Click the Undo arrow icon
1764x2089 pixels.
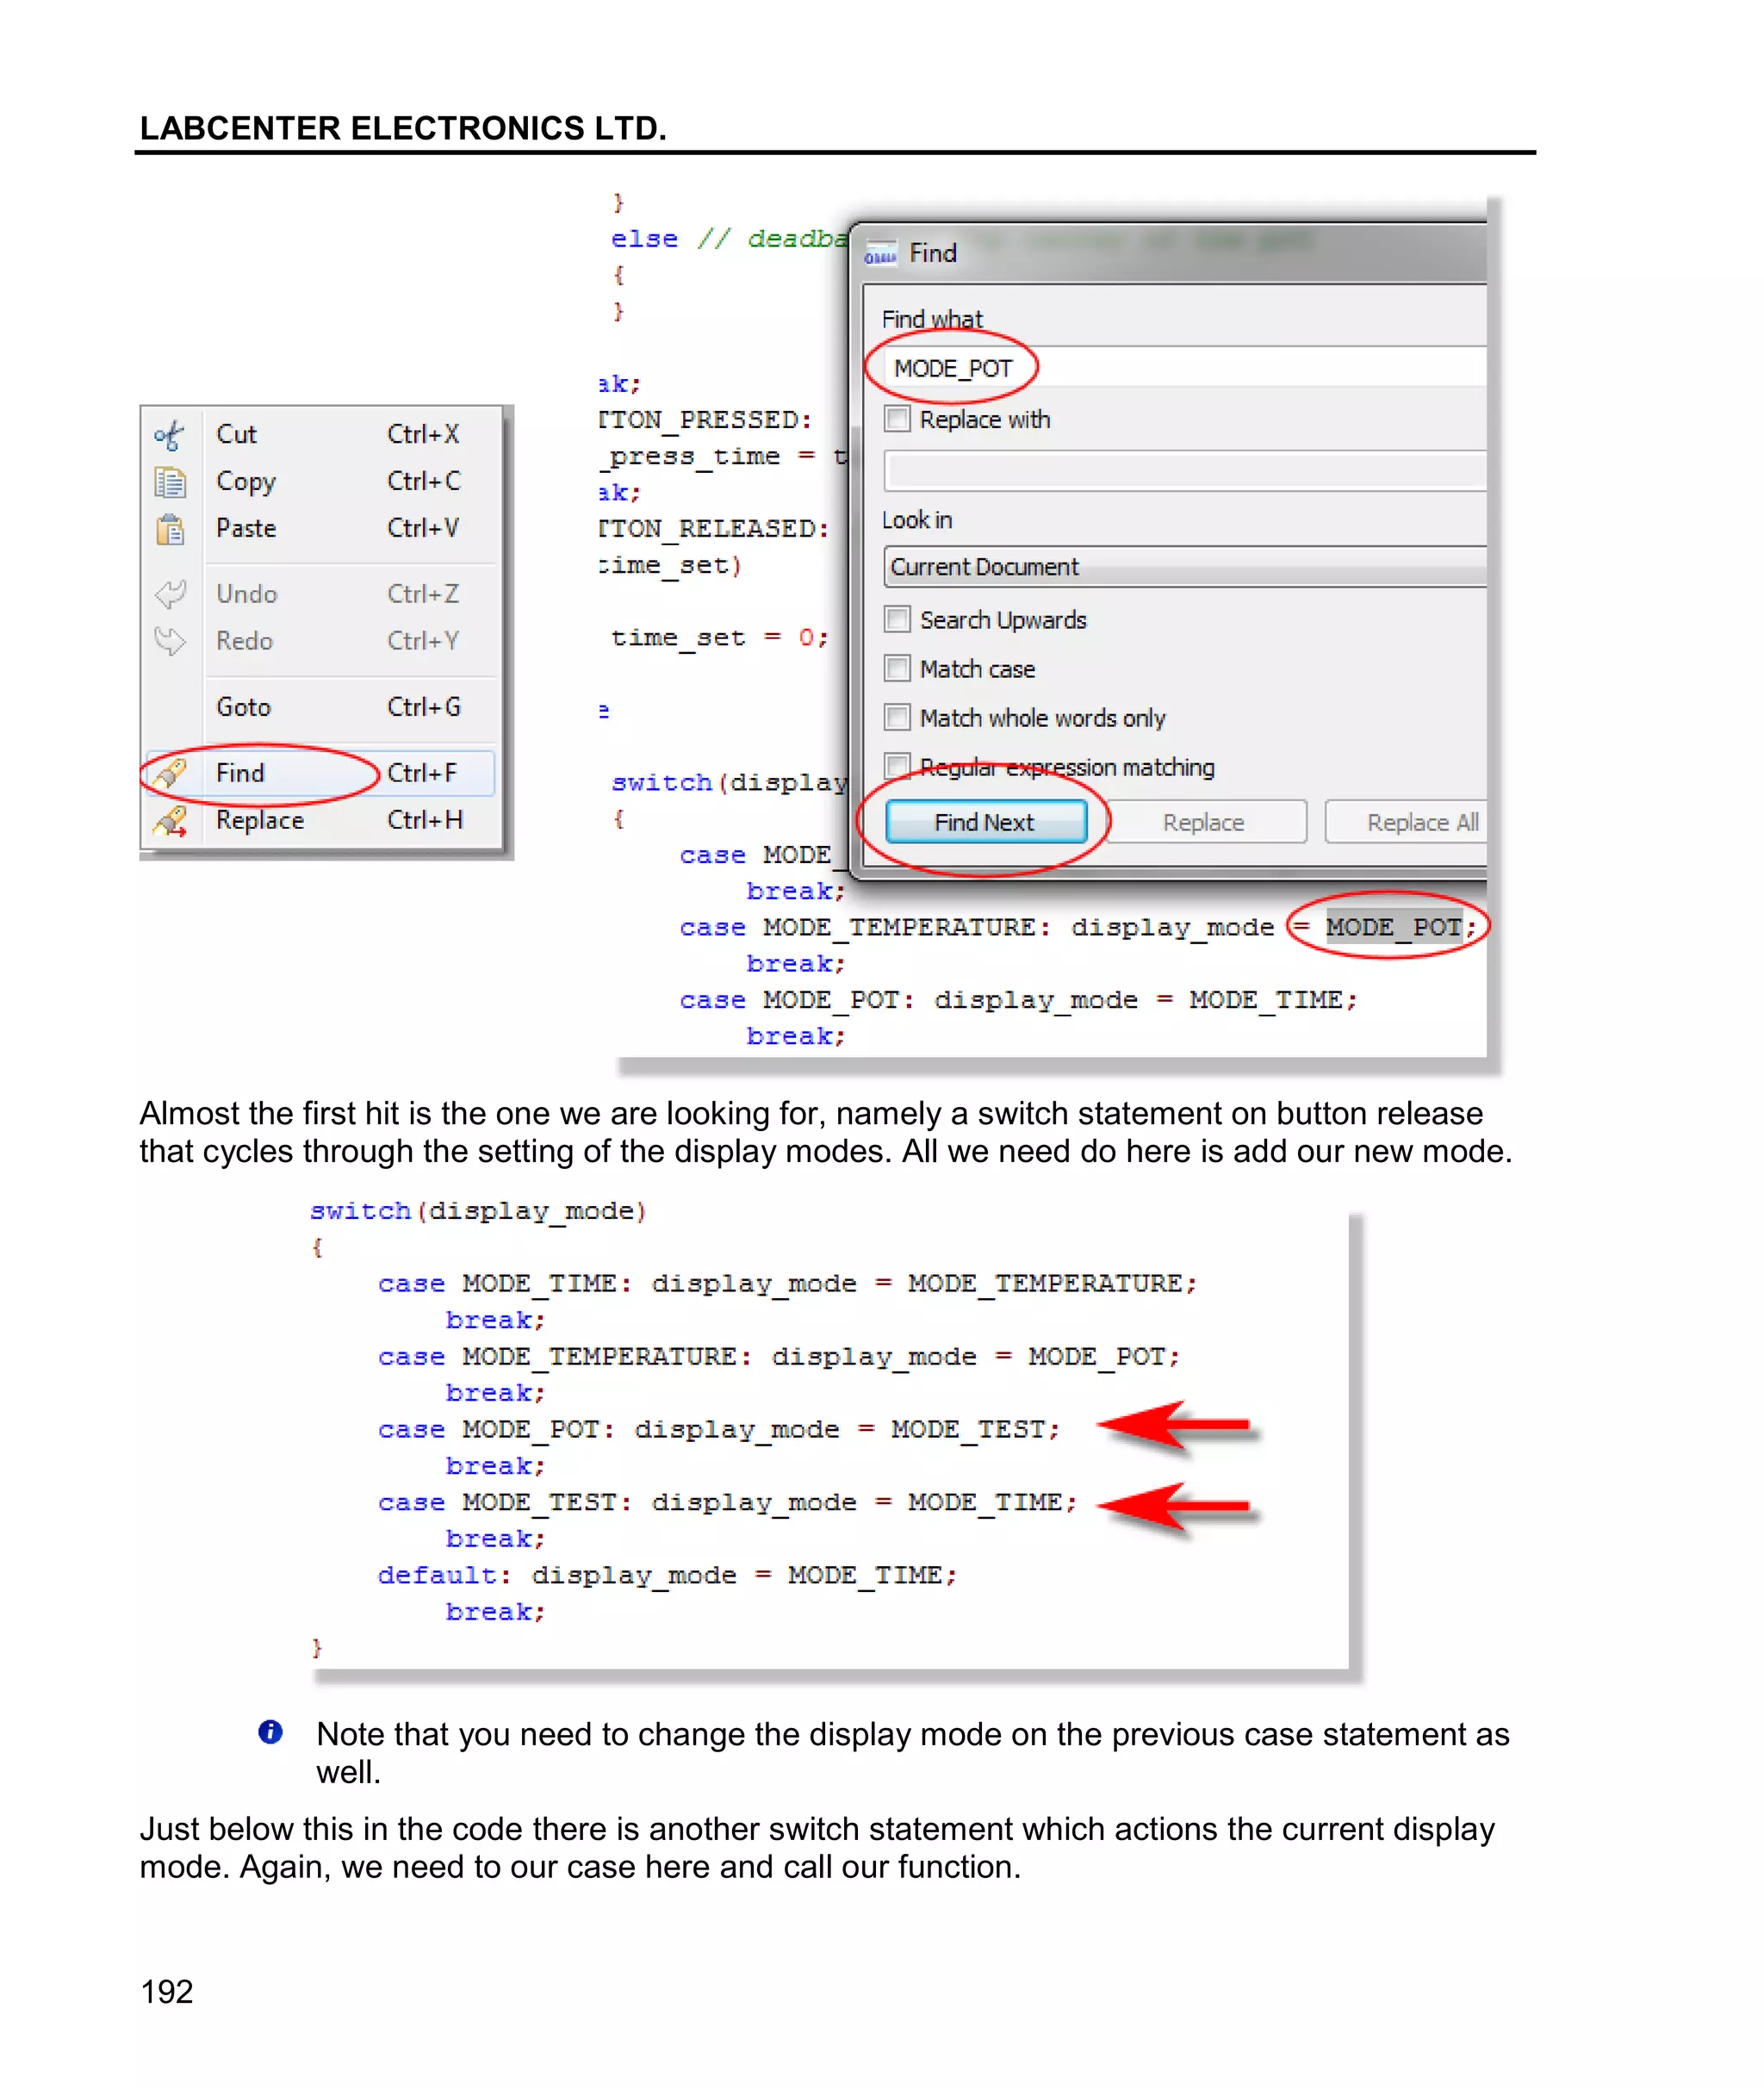click(170, 594)
